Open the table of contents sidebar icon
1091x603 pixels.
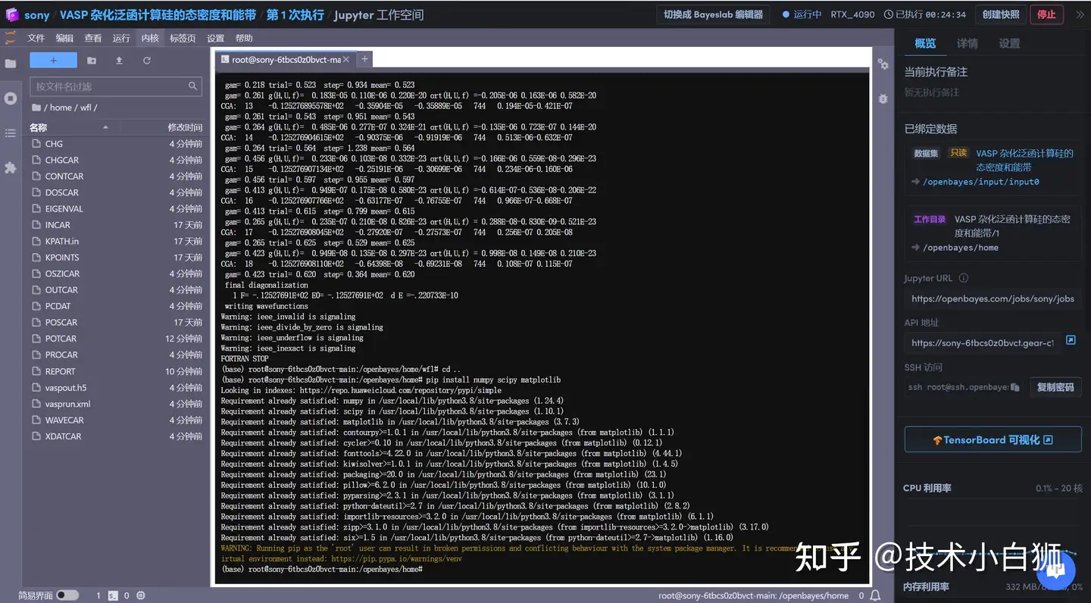pos(11,133)
